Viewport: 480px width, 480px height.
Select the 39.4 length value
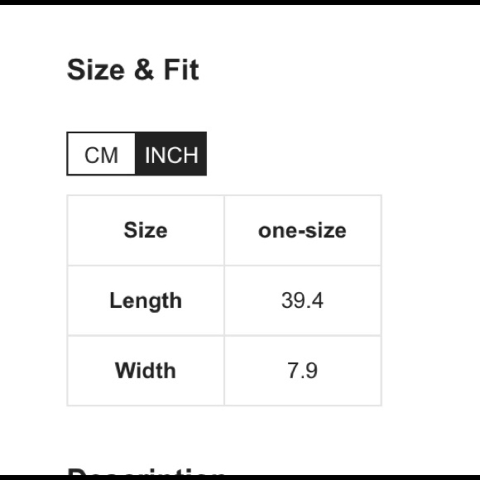pyautogui.click(x=302, y=300)
